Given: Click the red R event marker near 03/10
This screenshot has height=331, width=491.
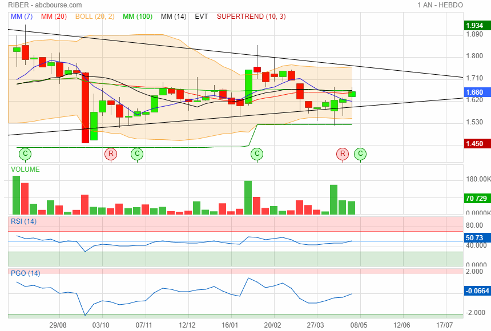Looking at the screenshot, I should point(111,154).
